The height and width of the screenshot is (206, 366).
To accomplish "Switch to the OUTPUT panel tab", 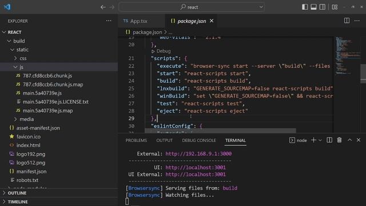I will click(164, 140).
